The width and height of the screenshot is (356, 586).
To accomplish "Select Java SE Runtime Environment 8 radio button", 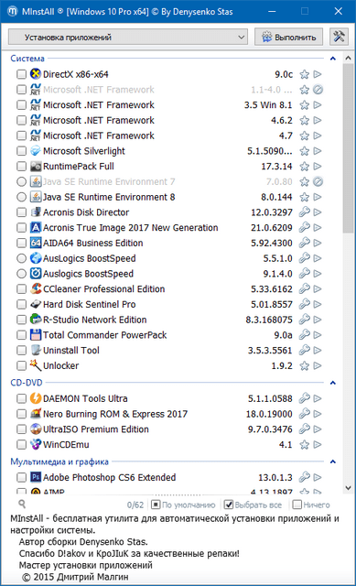I will (22, 197).
